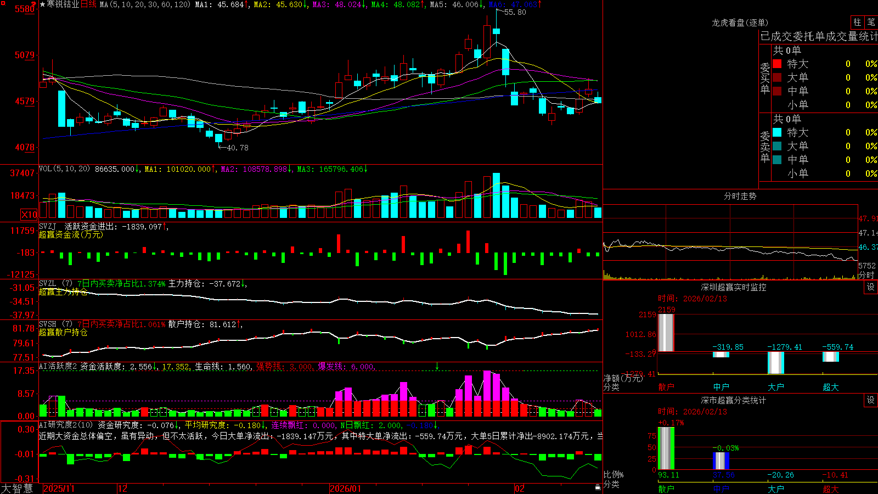Click the star icon before 寒锐钴业

point(43,4)
